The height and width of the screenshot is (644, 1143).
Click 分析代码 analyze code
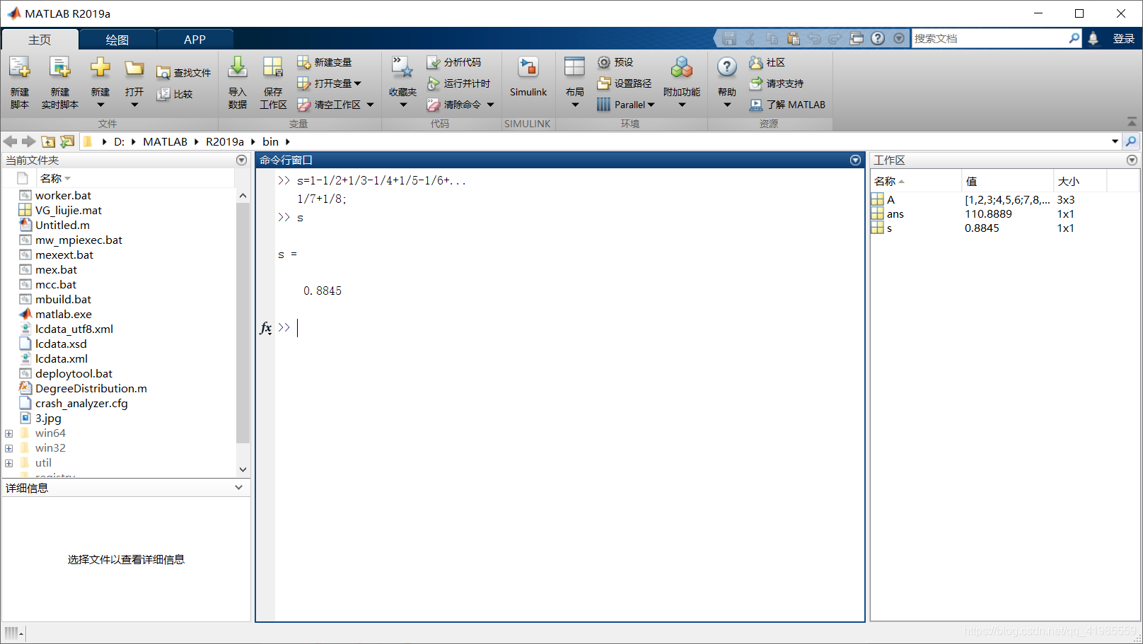pyautogui.click(x=454, y=62)
